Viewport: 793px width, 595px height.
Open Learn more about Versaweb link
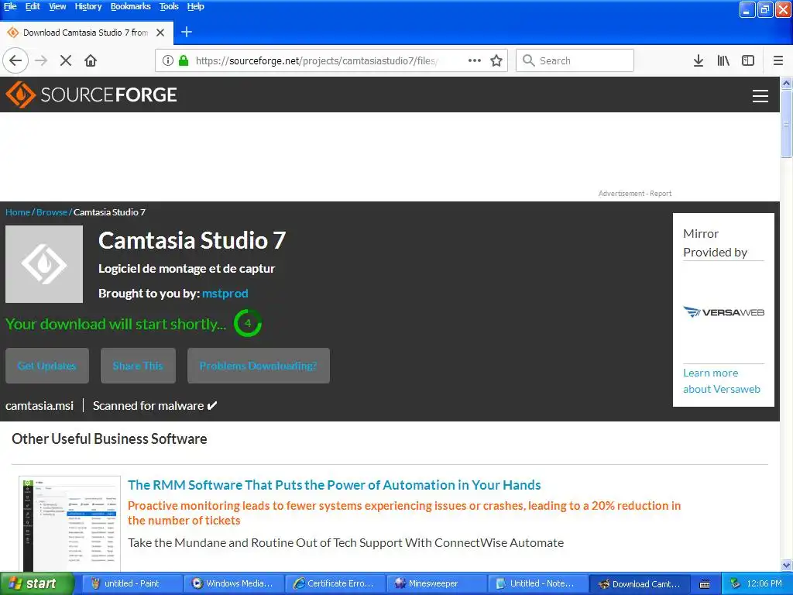pos(722,381)
